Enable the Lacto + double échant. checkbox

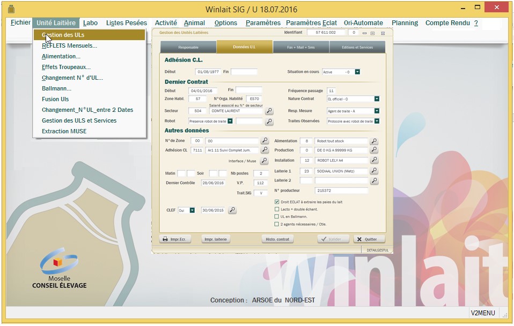(x=277, y=209)
